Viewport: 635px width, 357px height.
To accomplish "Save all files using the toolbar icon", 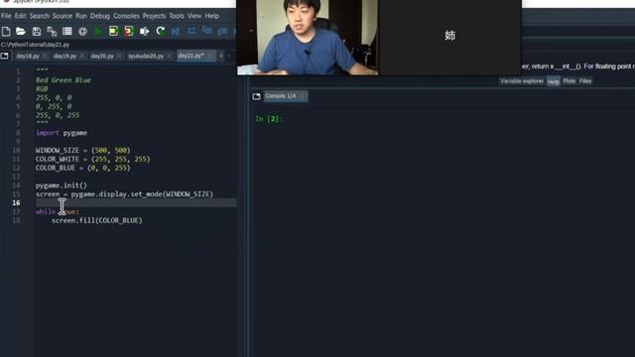I will pos(52,31).
